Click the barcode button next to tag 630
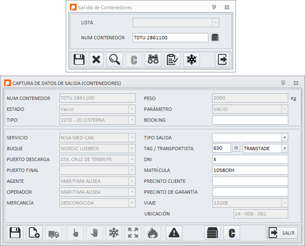This screenshot has height=246, width=305. pos(236,149)
